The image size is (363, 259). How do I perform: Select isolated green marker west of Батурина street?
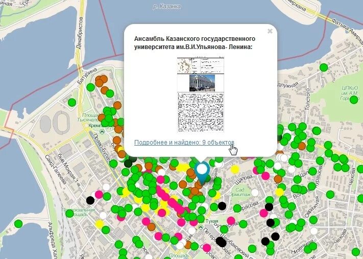click(x=72, y=102)
